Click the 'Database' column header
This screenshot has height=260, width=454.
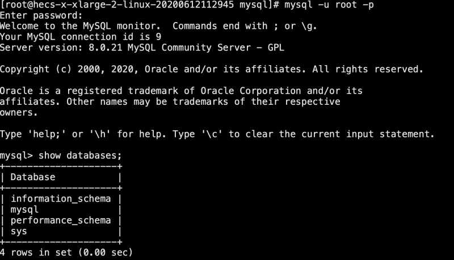33,177
